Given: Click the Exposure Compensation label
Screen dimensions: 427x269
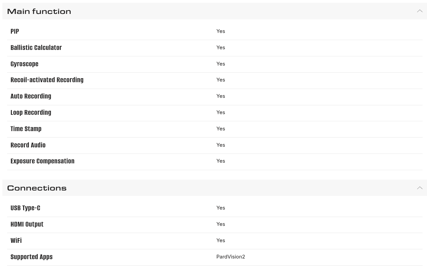Looking at the screenshot, I should [x=42, y=161].
